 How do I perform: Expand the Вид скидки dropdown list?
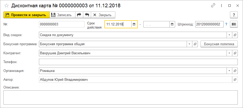pos(229,35)
